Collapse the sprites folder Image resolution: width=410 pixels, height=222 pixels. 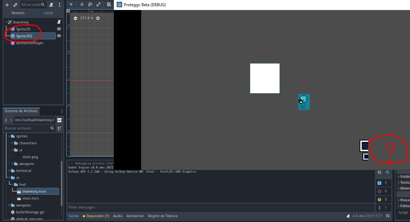click(x=9, y=136)
